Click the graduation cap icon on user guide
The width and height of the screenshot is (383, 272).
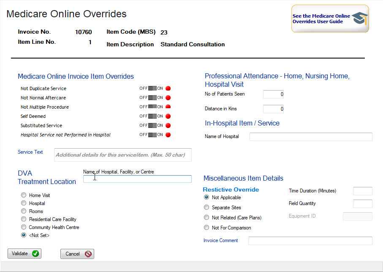pos(360,19)
